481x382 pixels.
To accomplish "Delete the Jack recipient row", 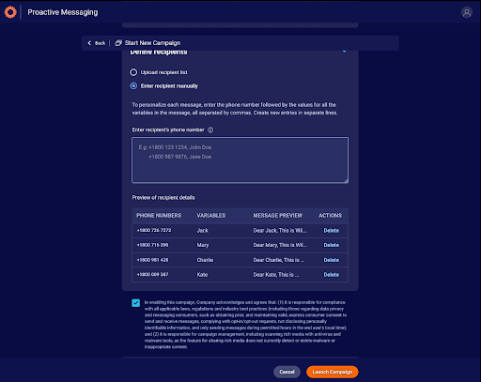I will [x=331, y=230].
